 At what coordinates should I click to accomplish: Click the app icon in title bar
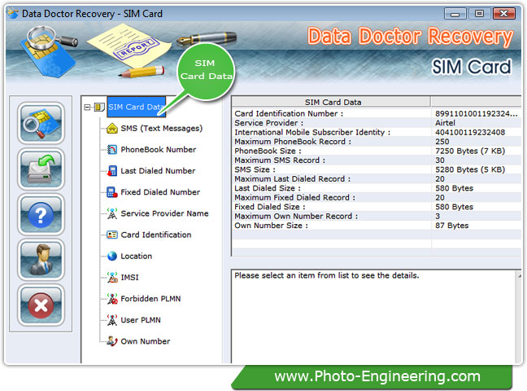click(x=13, y=13)
